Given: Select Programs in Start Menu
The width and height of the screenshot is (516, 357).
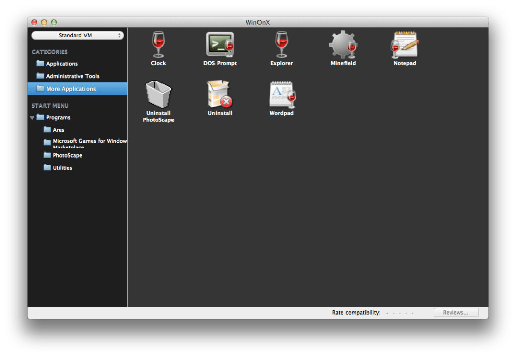Looking at the screenshot, I should click(x=78, y=117).
